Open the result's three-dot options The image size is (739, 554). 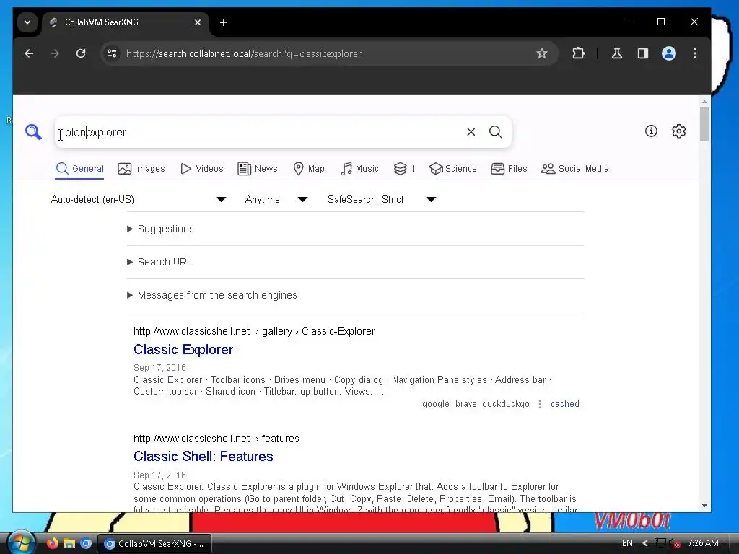540,404
